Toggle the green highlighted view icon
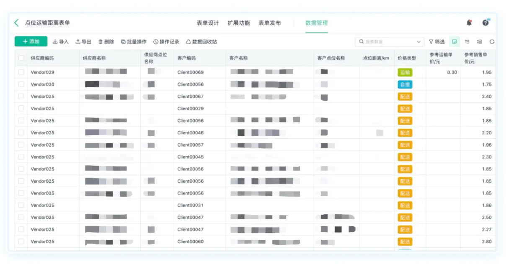This screenshot has width=509, height=267. 455,42
